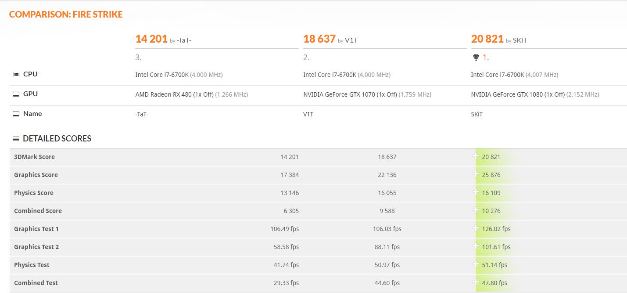
Task: Click the plus icon in Graphics Score row
Action: (476, 174)
